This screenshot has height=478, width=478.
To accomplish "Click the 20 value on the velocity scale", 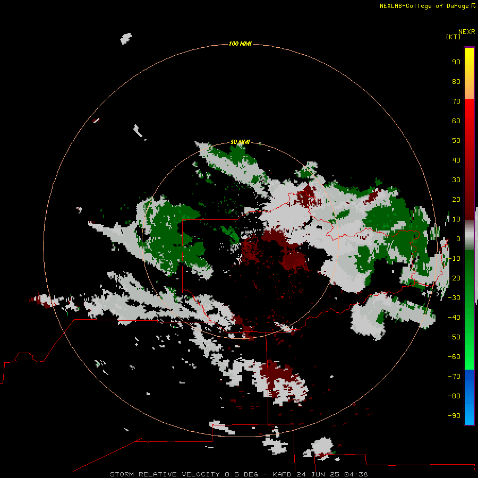I will (x=456, y=200).
